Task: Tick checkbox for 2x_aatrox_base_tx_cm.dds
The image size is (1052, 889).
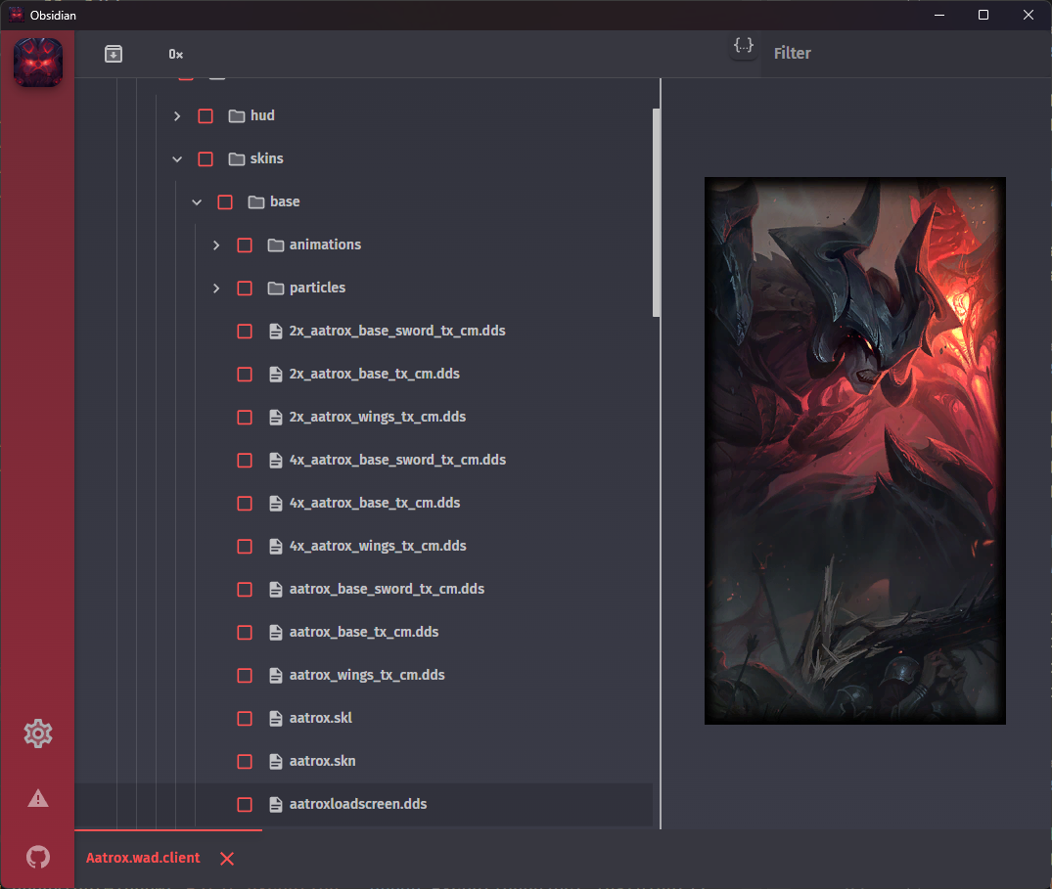Action: click(245, 375)
